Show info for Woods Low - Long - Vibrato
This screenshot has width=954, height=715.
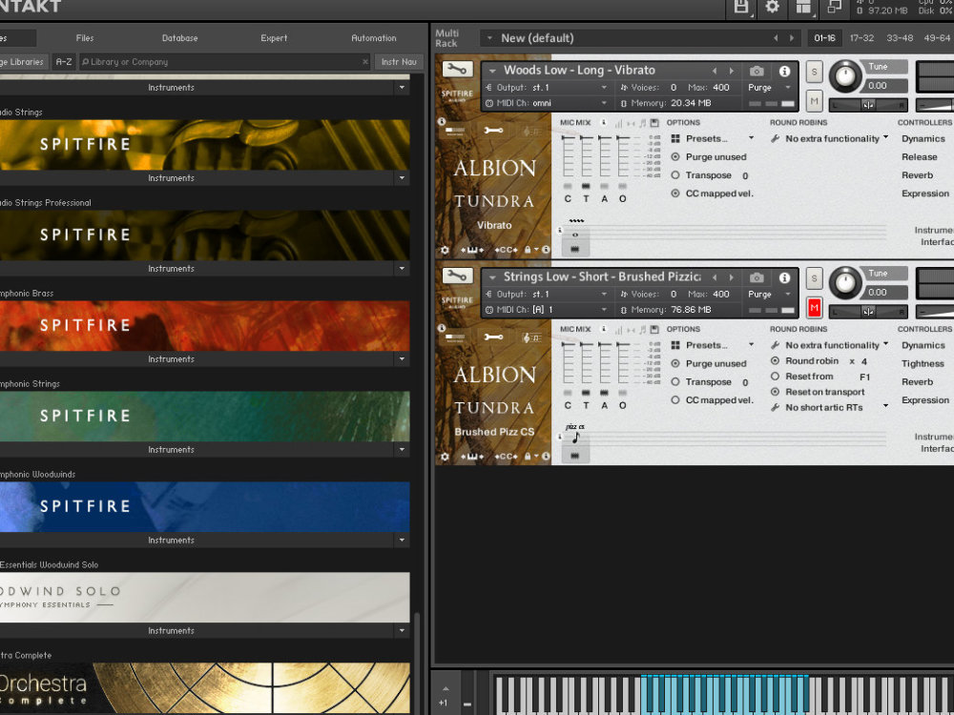(x=784, y=71)
